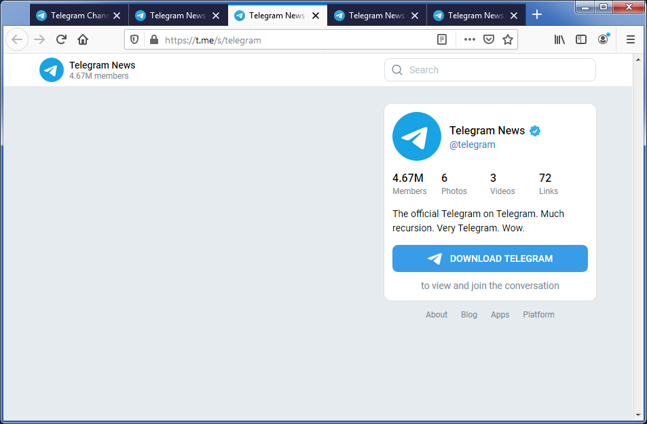Click 'to view and join the conversation' text
Screen dimensions: 647x424
click(x=489, y=286)
